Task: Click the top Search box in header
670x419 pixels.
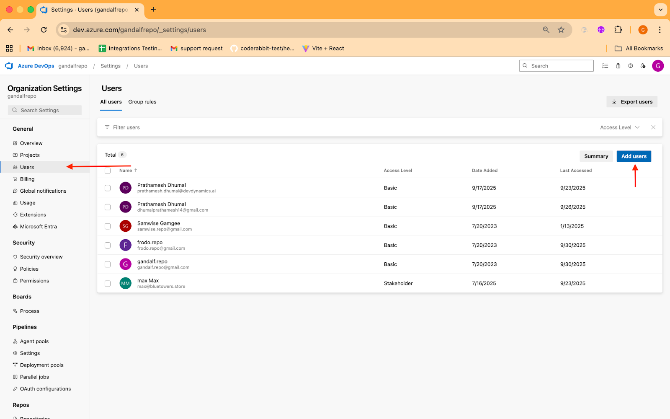Action: 557,66
